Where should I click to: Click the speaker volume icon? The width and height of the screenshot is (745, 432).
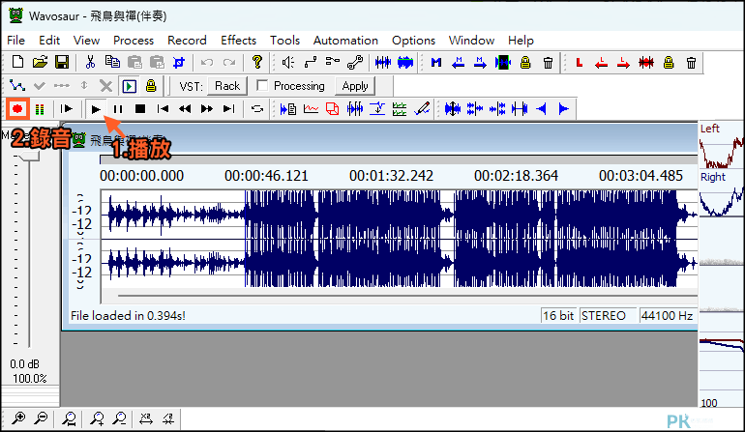(x=288, y=62)
